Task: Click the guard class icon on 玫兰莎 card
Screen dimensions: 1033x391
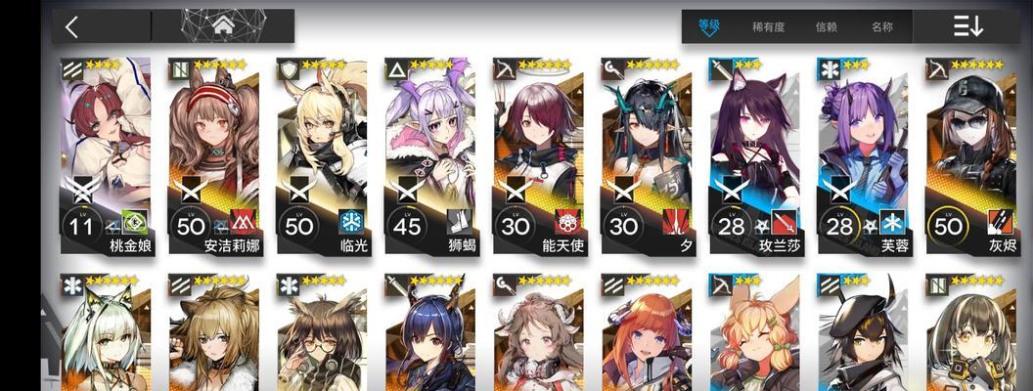Action: [x=721, y=69]
